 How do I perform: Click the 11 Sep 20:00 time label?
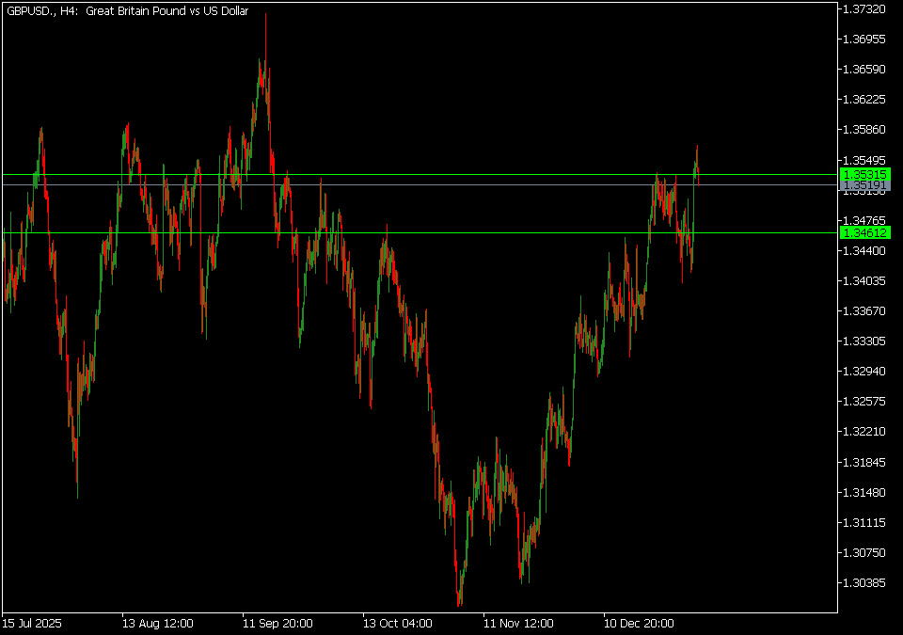coord(277,623)
